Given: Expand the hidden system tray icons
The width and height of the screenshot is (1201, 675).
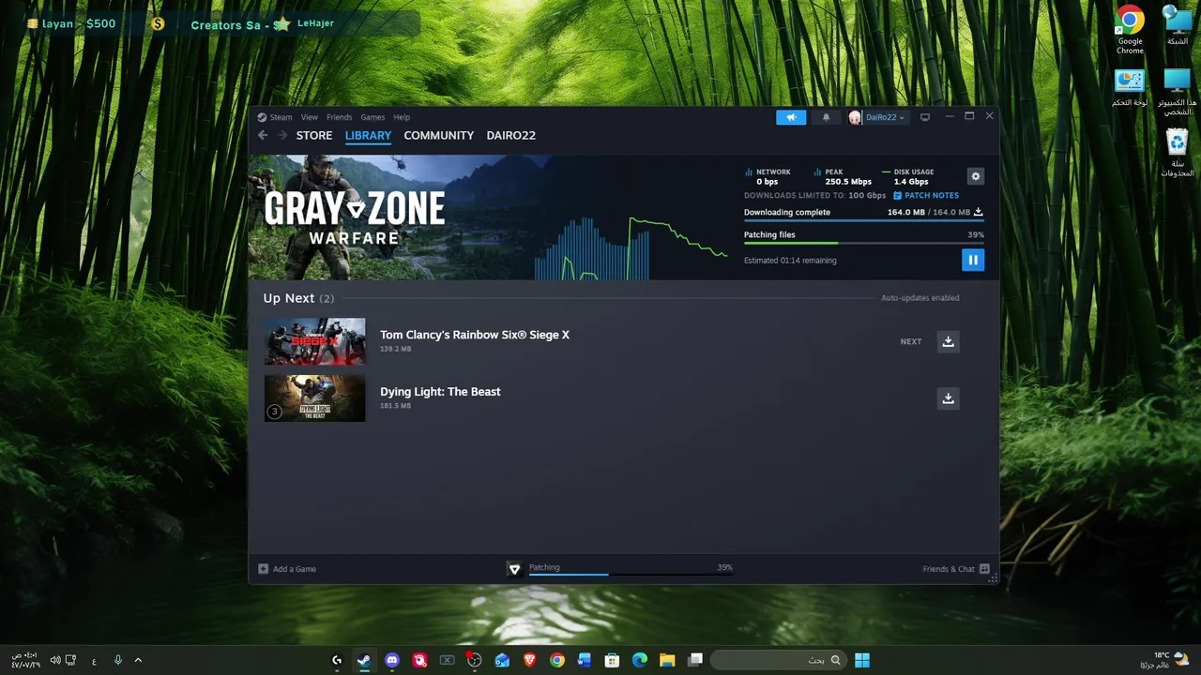Looking at the screenshot, I should coord(138,660).
